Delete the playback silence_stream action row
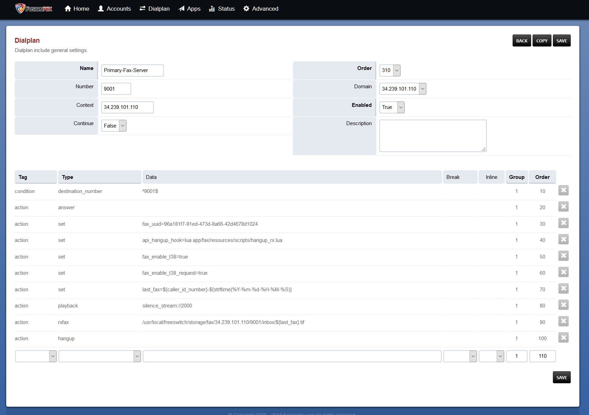 coord(564,305)
